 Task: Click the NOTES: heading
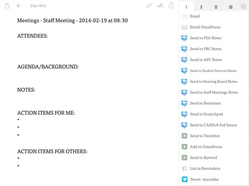pos(26,90)
